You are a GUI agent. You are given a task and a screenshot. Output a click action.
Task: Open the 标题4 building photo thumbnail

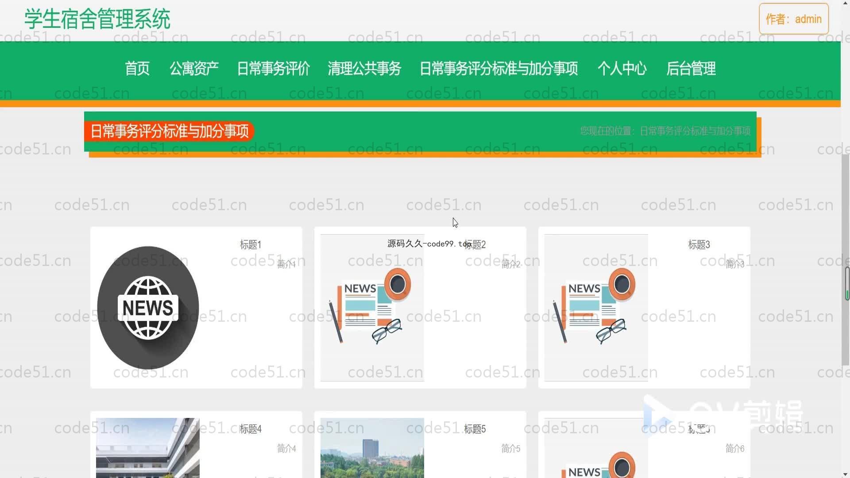[x=148, y=448]
